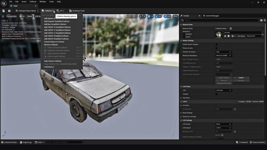The image size is (267, 150).
Task: Open Details panel table view options icon
Action: pyautogui.click(x=262, y=20)
